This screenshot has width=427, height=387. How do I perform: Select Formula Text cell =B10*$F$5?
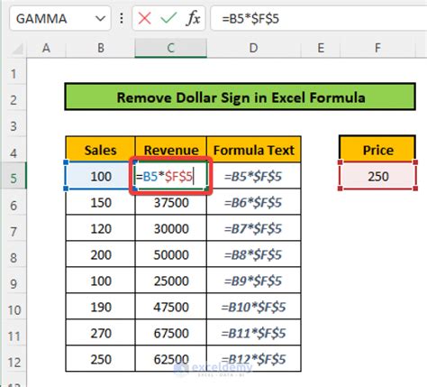coord(254,307)
